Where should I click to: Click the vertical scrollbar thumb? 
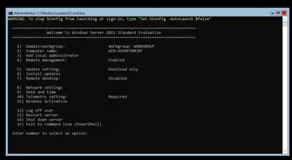[x=285, y=24]
